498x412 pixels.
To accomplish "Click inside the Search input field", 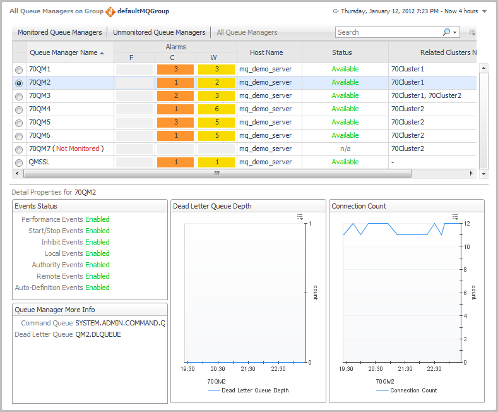I will coord(386,32).
